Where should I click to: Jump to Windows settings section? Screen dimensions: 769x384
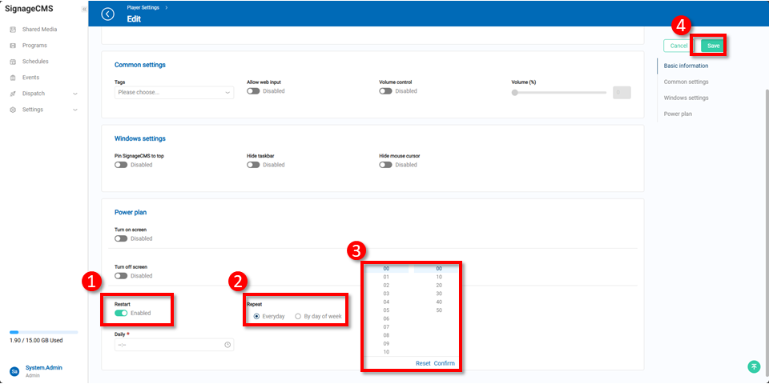click(x=686, y=98)
